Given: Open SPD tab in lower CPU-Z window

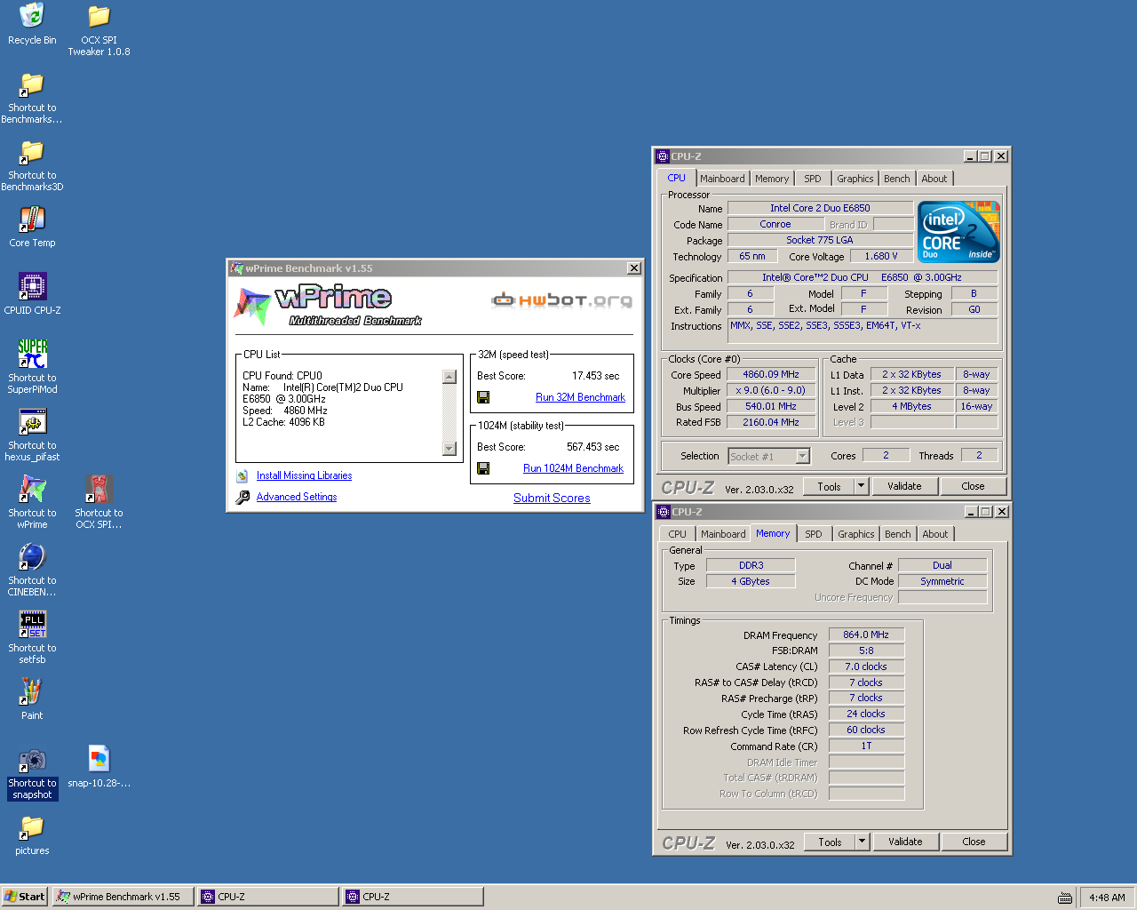Looking at the screenshot, I should coord(814,534).
